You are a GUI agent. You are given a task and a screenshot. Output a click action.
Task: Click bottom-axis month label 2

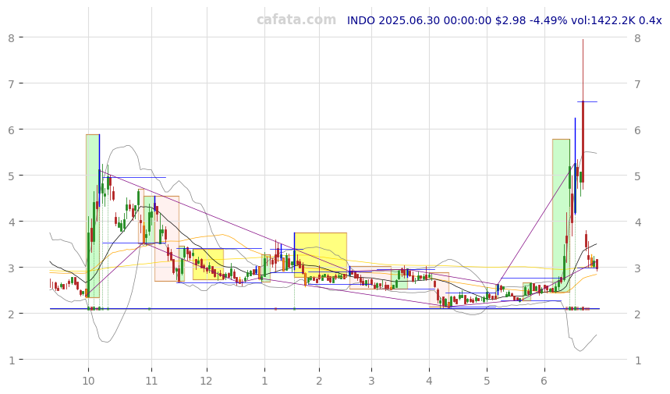(x=319, y=381)
